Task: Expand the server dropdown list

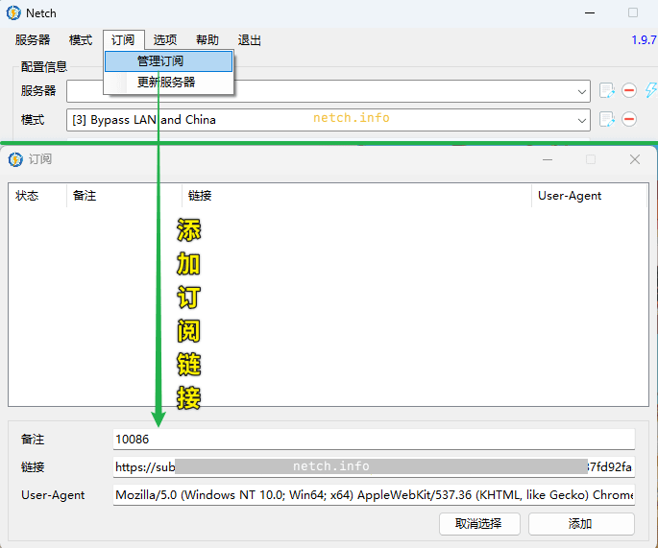Action: pos(582,91)
